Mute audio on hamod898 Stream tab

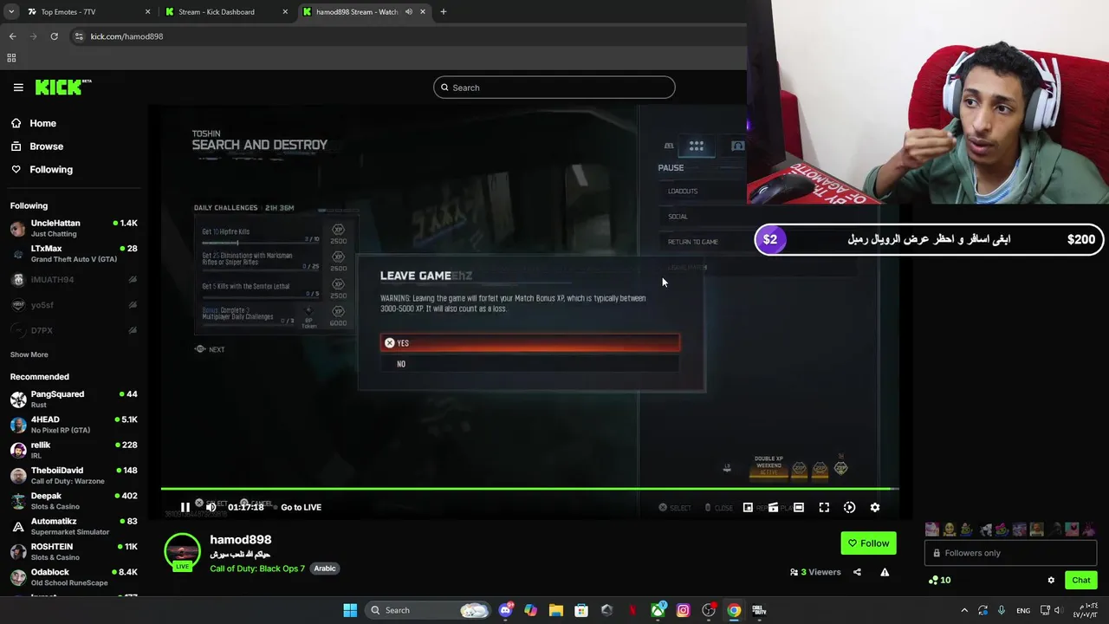[x=409, y=12]
